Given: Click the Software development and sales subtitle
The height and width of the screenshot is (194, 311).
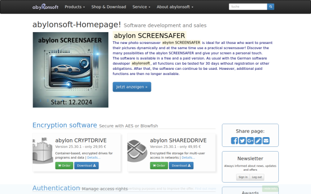Looking at the screenshot, I should 165,25.
